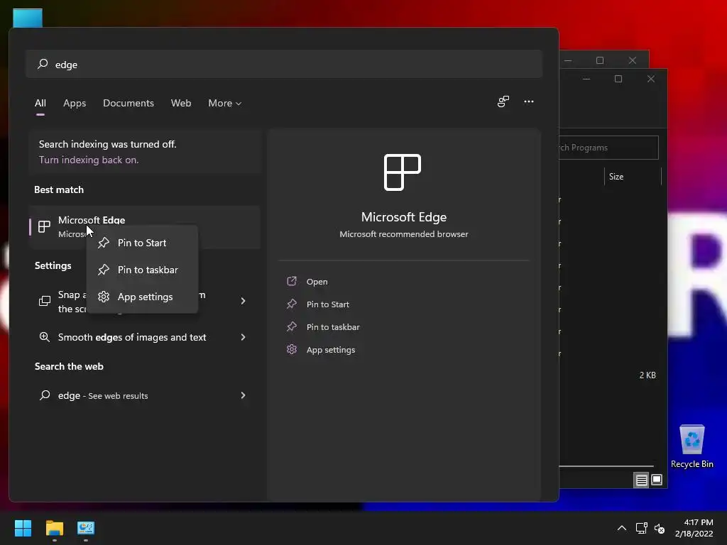The height and width of the screenshot is (545, 727).
Task: Click the 2 KB size cell
Action: coord(647,375)
